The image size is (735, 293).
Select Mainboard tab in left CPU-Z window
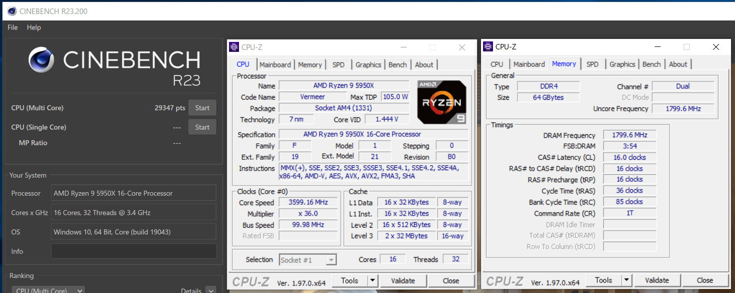pos(275,64)
